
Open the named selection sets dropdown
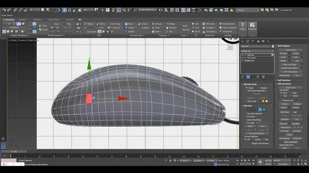(x=147, y=10)
